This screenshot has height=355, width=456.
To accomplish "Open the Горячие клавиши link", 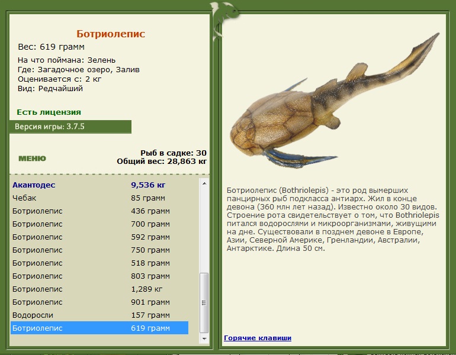I will [258, 338].
